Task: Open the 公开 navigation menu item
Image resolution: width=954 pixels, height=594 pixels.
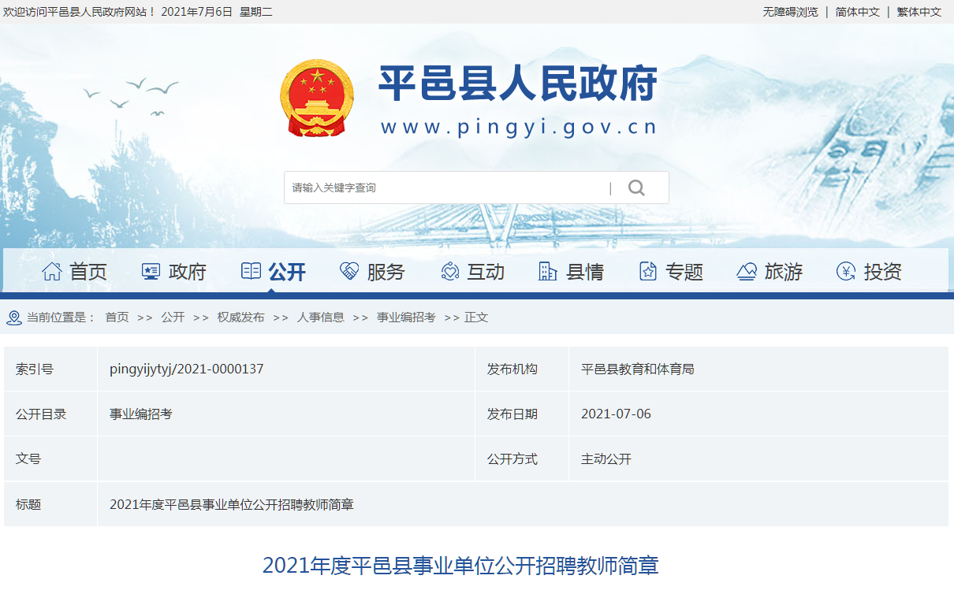Action: pyautogui.click(x=287, y=272)
